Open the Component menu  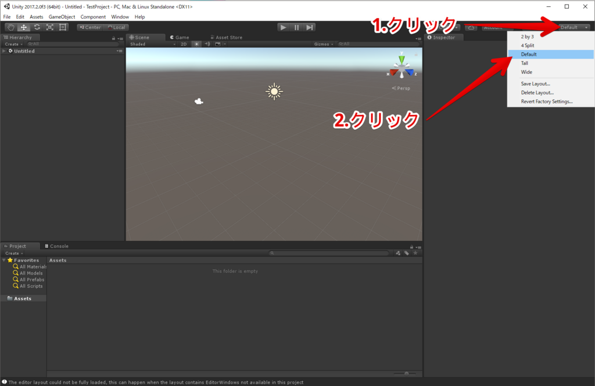click(93, 17)
